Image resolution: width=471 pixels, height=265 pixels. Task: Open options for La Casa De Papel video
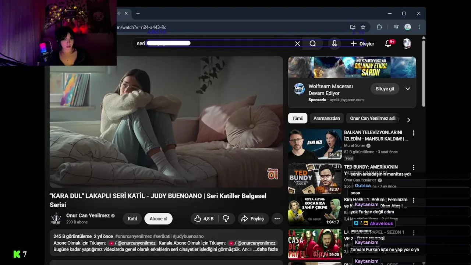coord(414,233)
